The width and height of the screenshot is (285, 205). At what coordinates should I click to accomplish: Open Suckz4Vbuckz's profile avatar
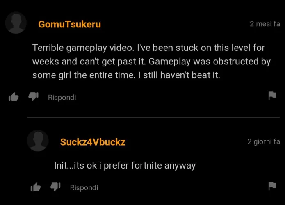pos(38,141)
